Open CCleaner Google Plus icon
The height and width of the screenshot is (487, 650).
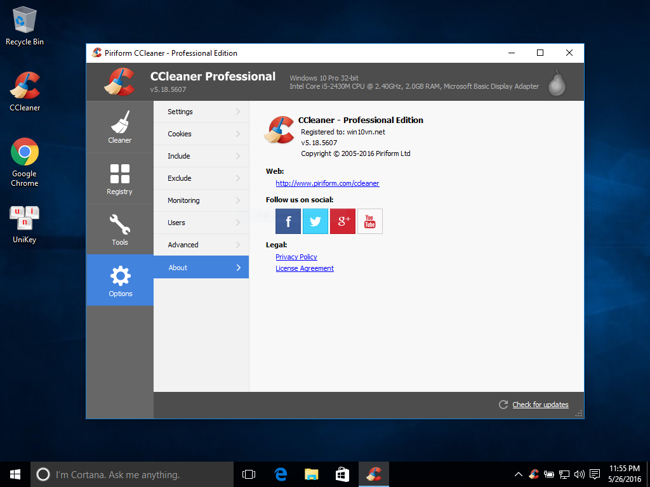tap(343, 221)
